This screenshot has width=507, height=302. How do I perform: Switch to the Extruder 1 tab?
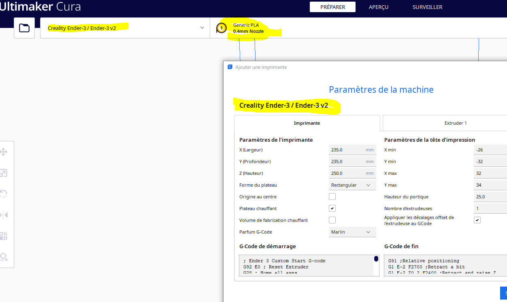coord(445,123)
